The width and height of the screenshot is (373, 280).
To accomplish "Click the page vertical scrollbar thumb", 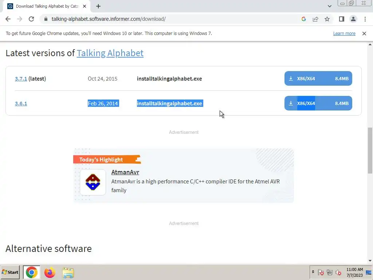I will (370, 151).
